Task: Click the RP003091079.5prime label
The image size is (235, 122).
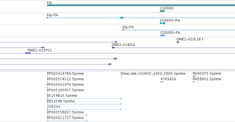Action: [x=65, y=85]
